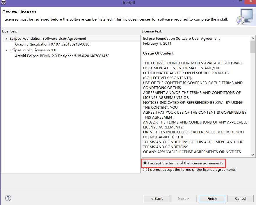
Task: Click license text scrollbar down arrow
Action: coord(253,155)
